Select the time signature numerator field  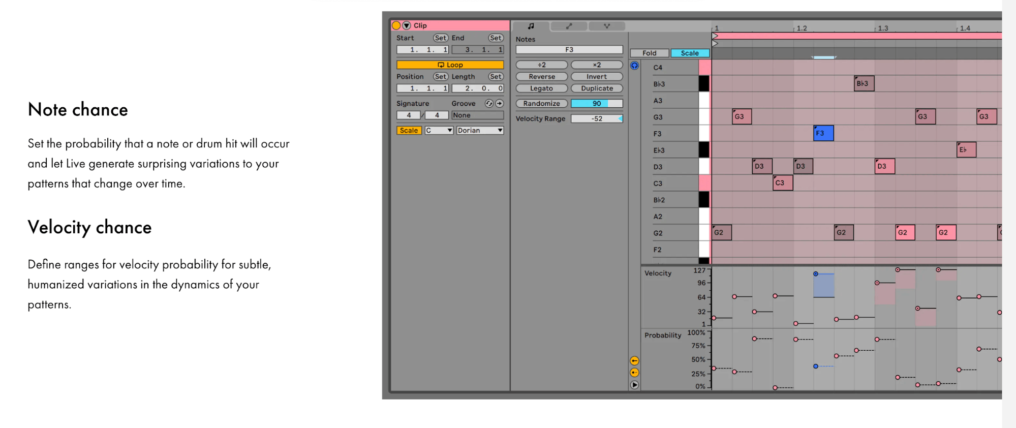[408, 115]
